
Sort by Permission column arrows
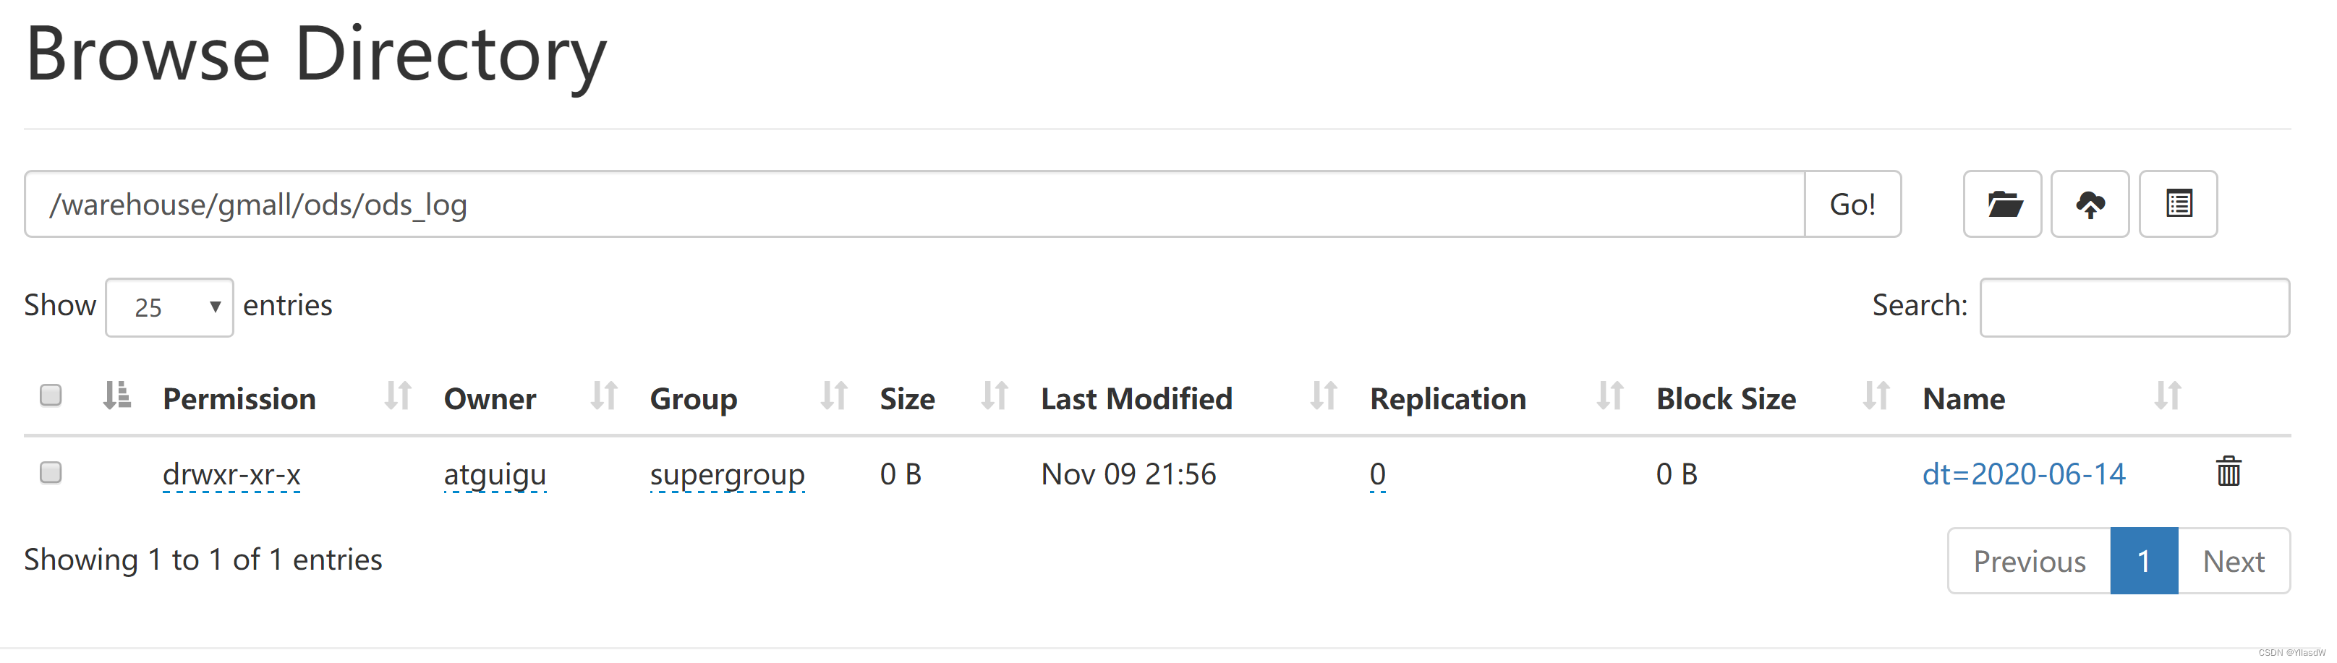pos(397,396)
